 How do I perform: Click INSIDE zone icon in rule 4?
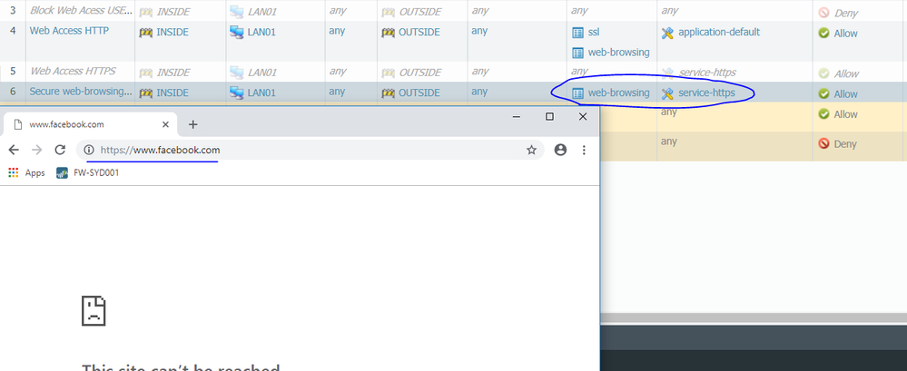pos(146,33)
